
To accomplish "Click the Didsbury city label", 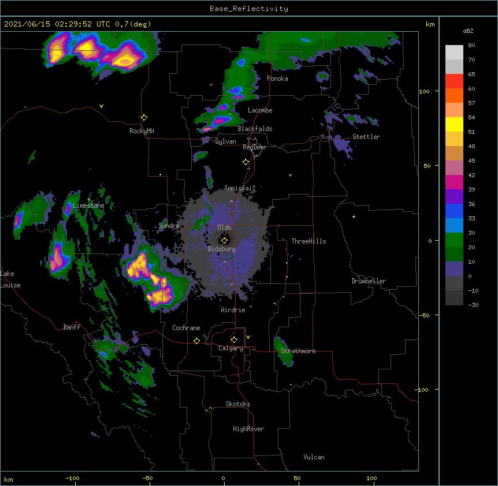I will [x=221, y=249].
